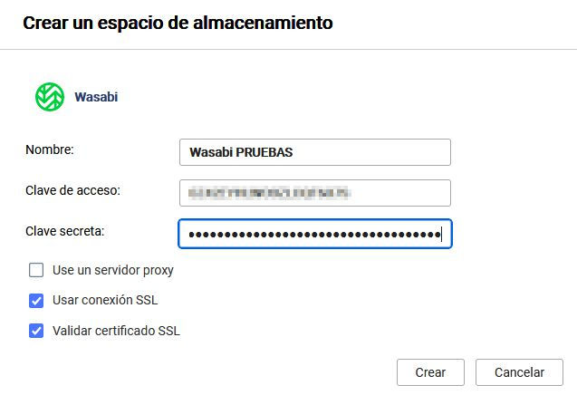Click the Usar conexión SSL label text
The width and height of the screenshot is (577, 395).
tap(106, 301)
